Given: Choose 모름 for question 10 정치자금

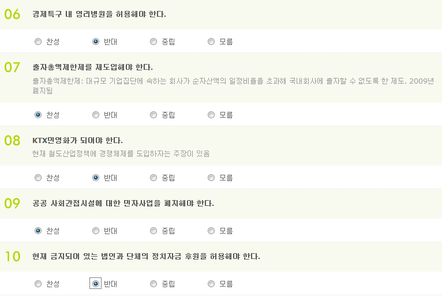Looking at the screenshot, I should [x=211, y=284].
